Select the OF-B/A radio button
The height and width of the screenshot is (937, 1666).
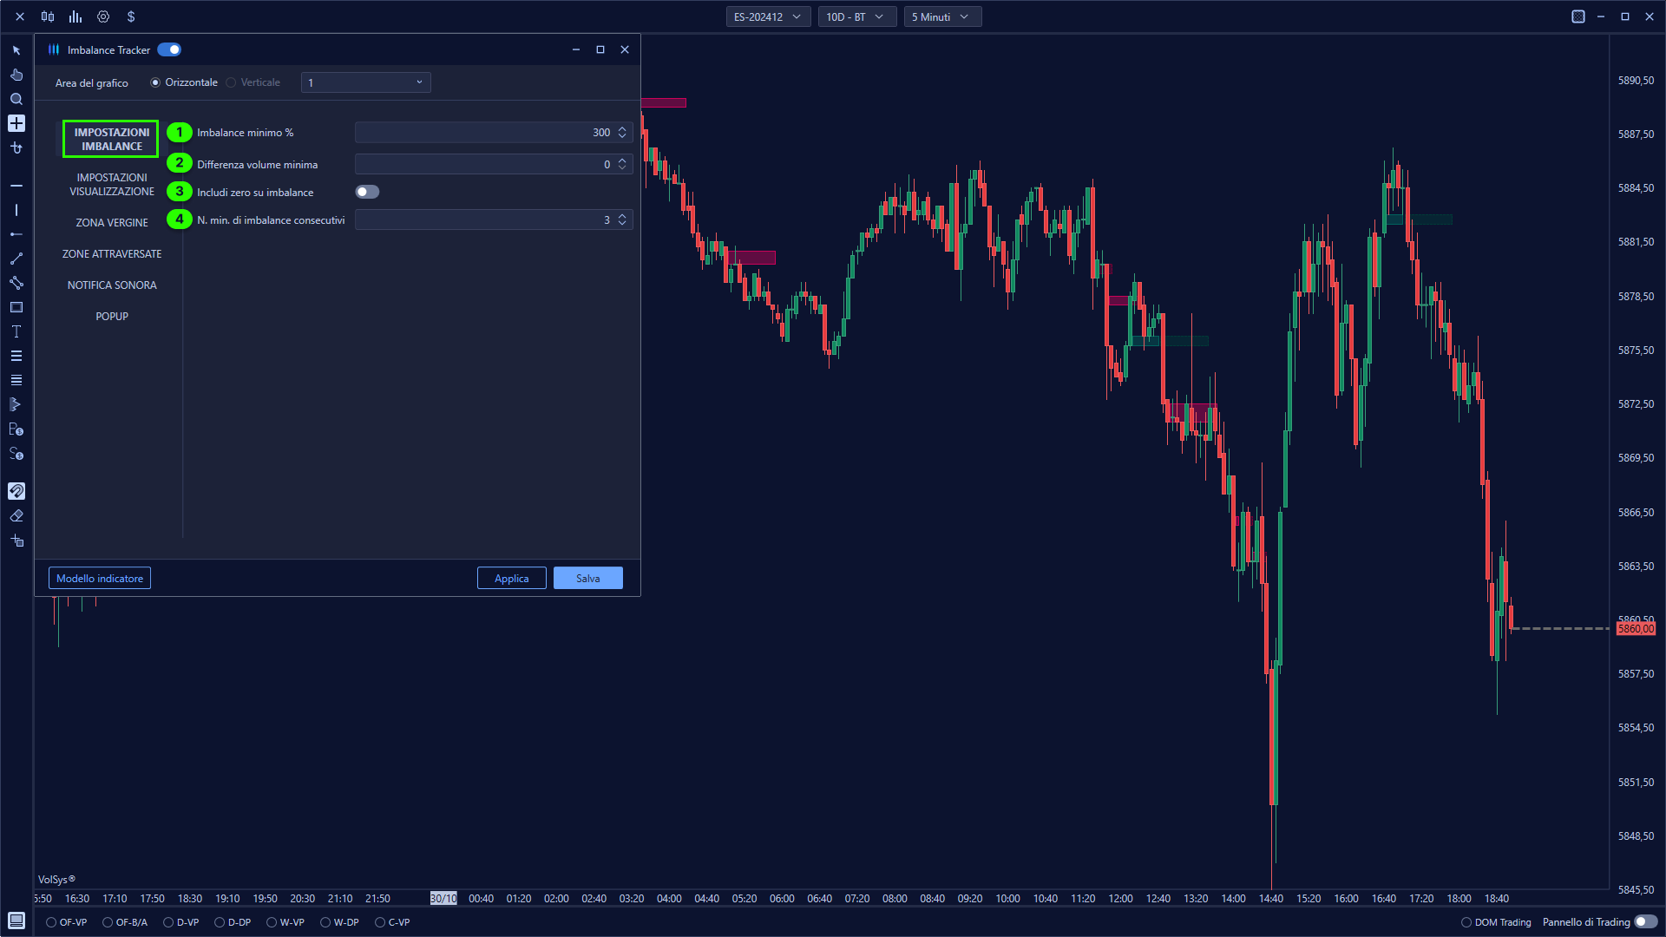coord(108,922)
